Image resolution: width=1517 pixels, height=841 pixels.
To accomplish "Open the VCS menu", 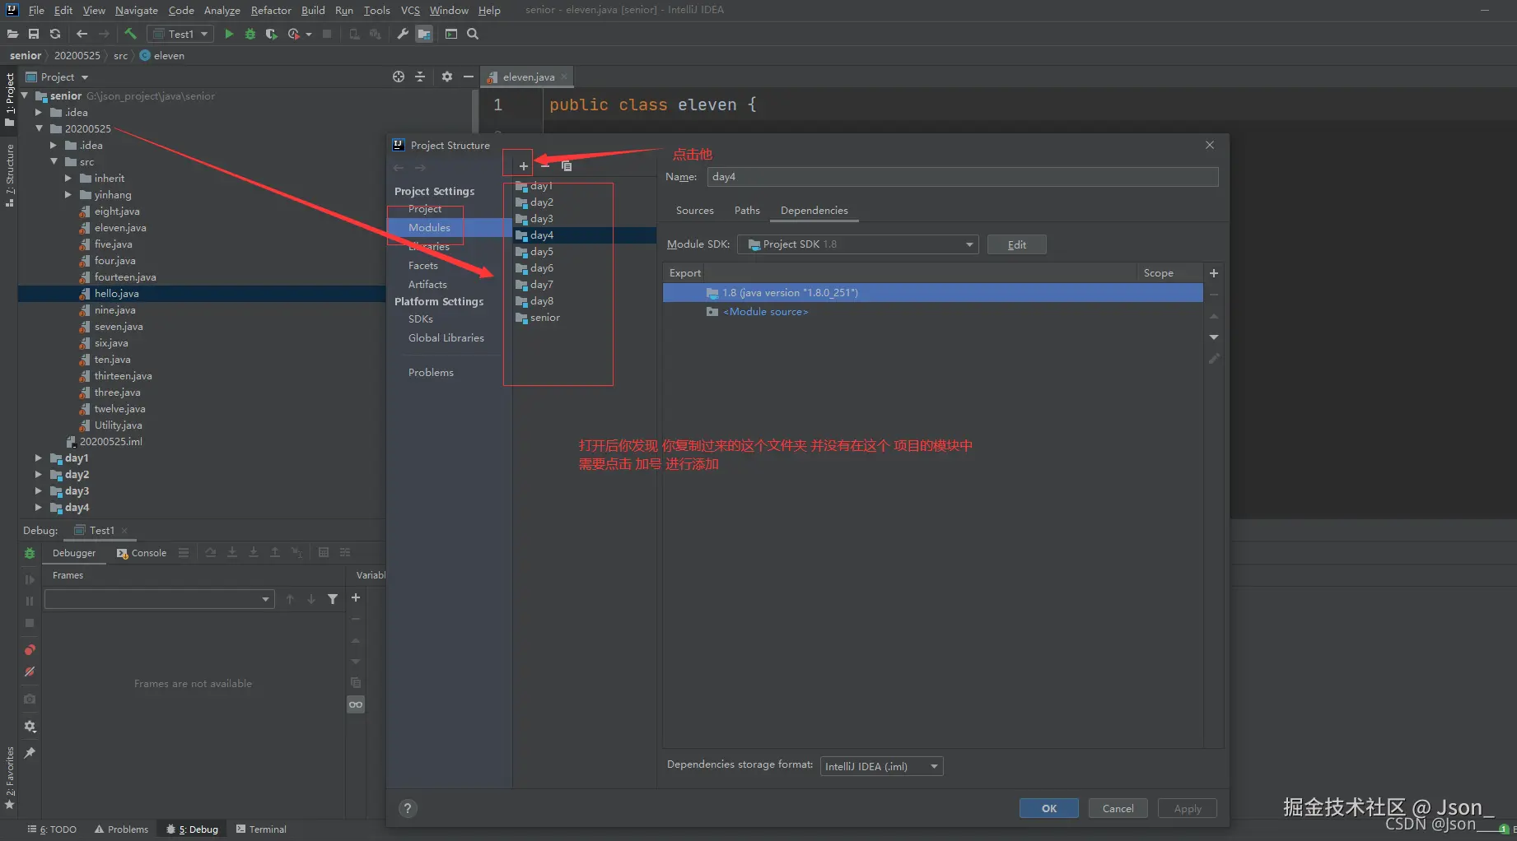I will tap(410, 10).
